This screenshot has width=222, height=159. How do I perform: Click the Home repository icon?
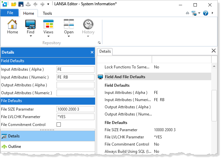coord(12,24)
